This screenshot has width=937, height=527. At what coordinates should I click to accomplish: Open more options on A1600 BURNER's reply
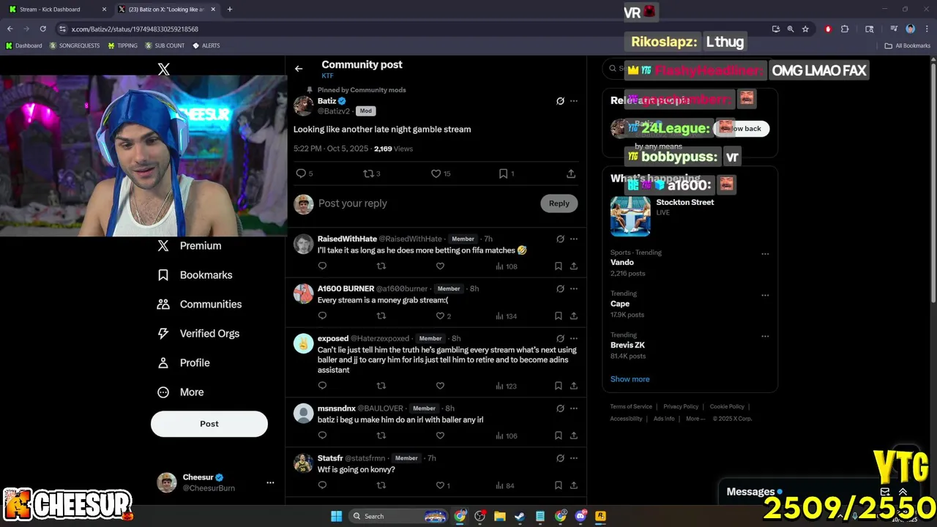[x=574, y=288]
